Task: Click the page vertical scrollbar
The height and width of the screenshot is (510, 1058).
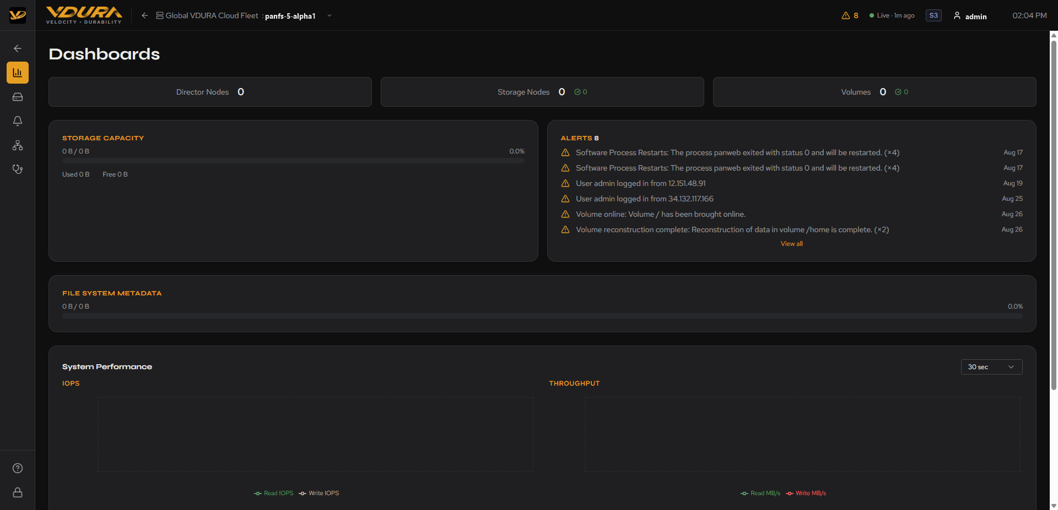Action: [x=1054, y=215]
